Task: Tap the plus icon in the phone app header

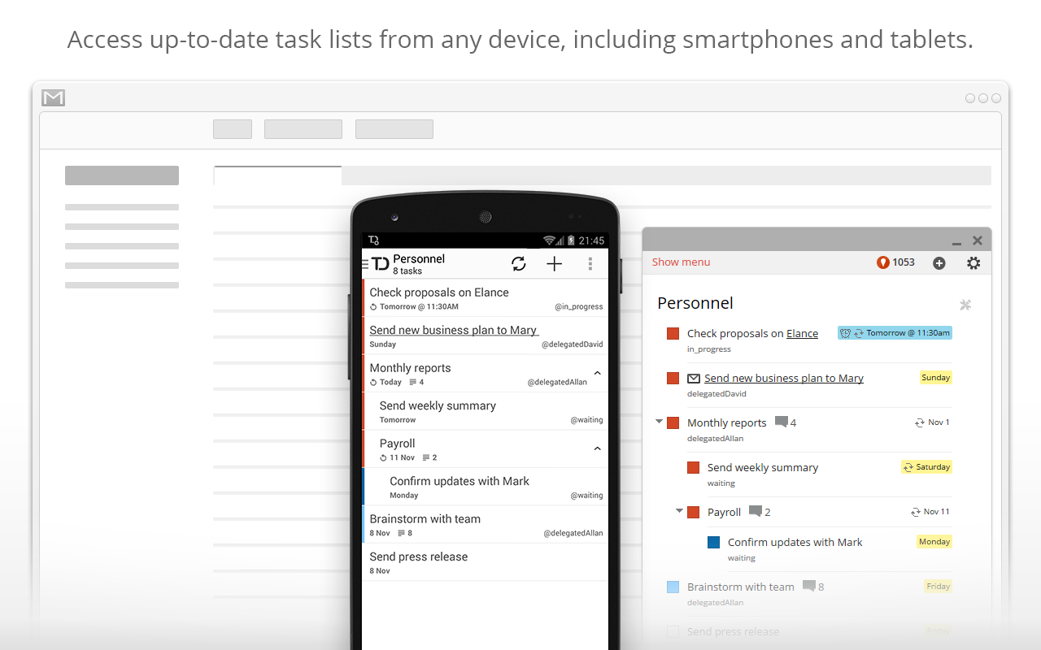Action: 554,263
